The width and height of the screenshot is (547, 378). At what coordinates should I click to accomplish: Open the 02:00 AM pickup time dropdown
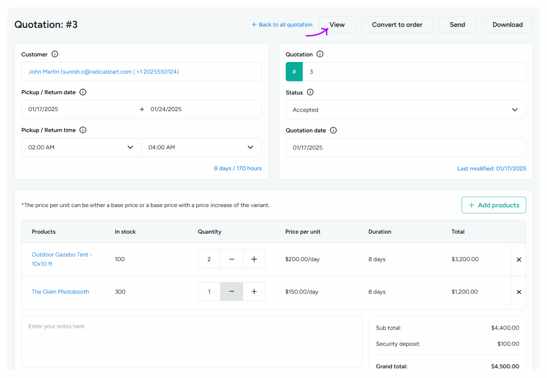click(81, 147)
